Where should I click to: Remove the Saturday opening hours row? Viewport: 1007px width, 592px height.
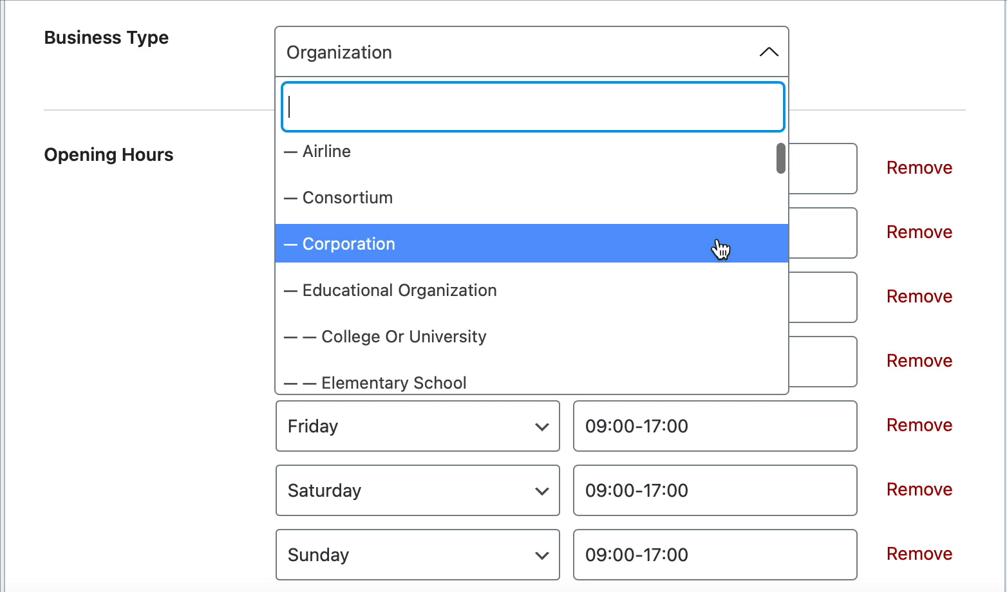(919, 490)
